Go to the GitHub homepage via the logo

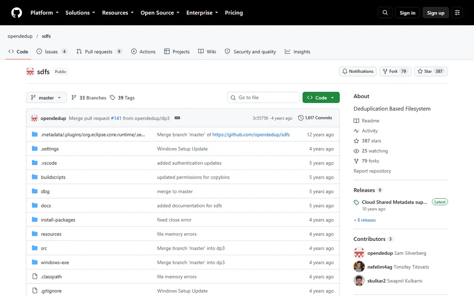click(x=17, y=12)
